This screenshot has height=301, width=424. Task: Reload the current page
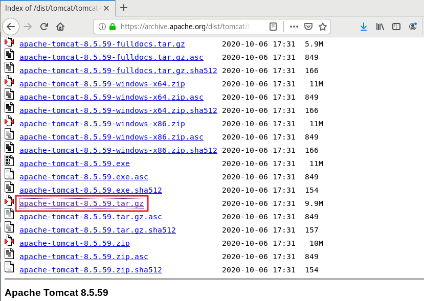click(x=44, y=27)
